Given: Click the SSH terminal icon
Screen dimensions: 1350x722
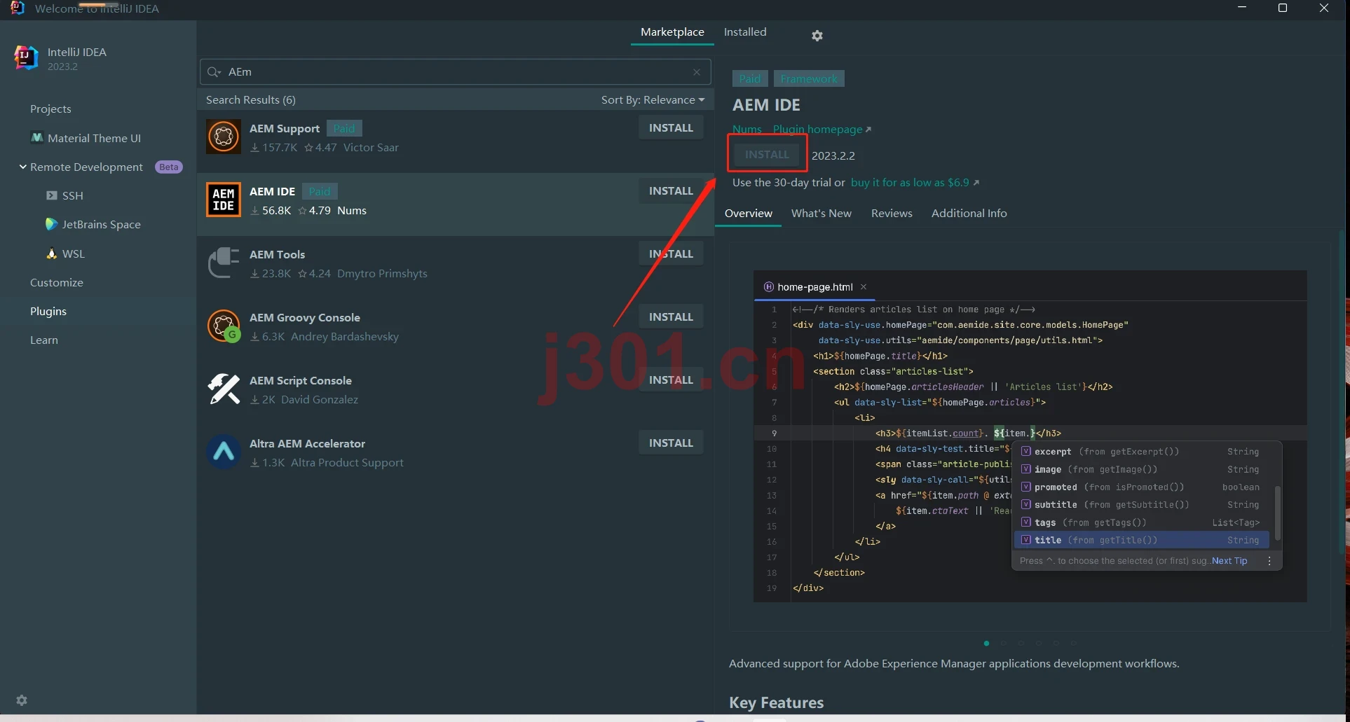Looking at the screenshot, I should [x=52, y=195].
